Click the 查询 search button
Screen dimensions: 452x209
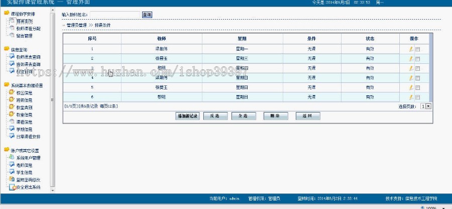coord(147,15)
